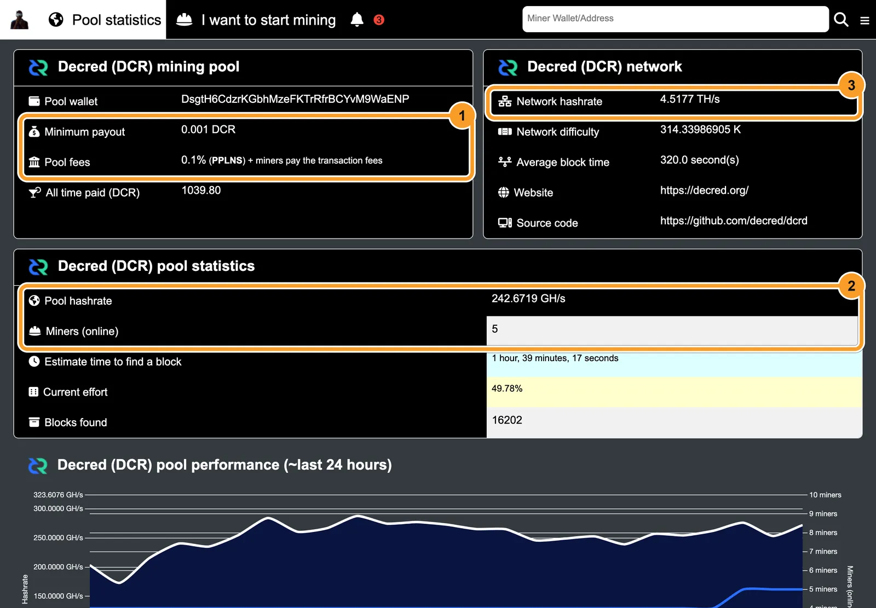This screenshot has width=876, height=608.
Task: Click the Decred logo beside pool statistics heading
Action: (38, 267)
